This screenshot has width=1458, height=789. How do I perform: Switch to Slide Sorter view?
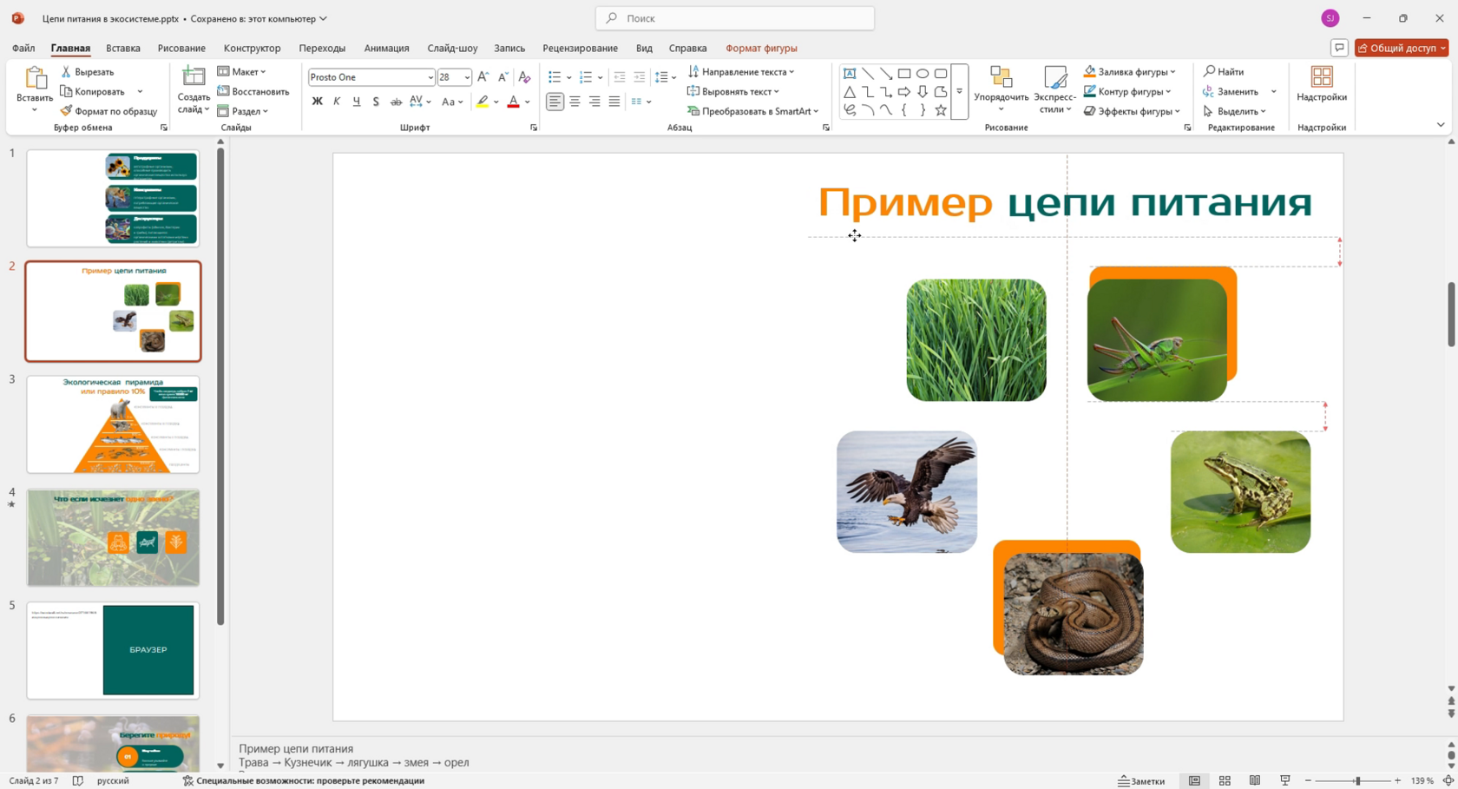[x=1225, y=780]
